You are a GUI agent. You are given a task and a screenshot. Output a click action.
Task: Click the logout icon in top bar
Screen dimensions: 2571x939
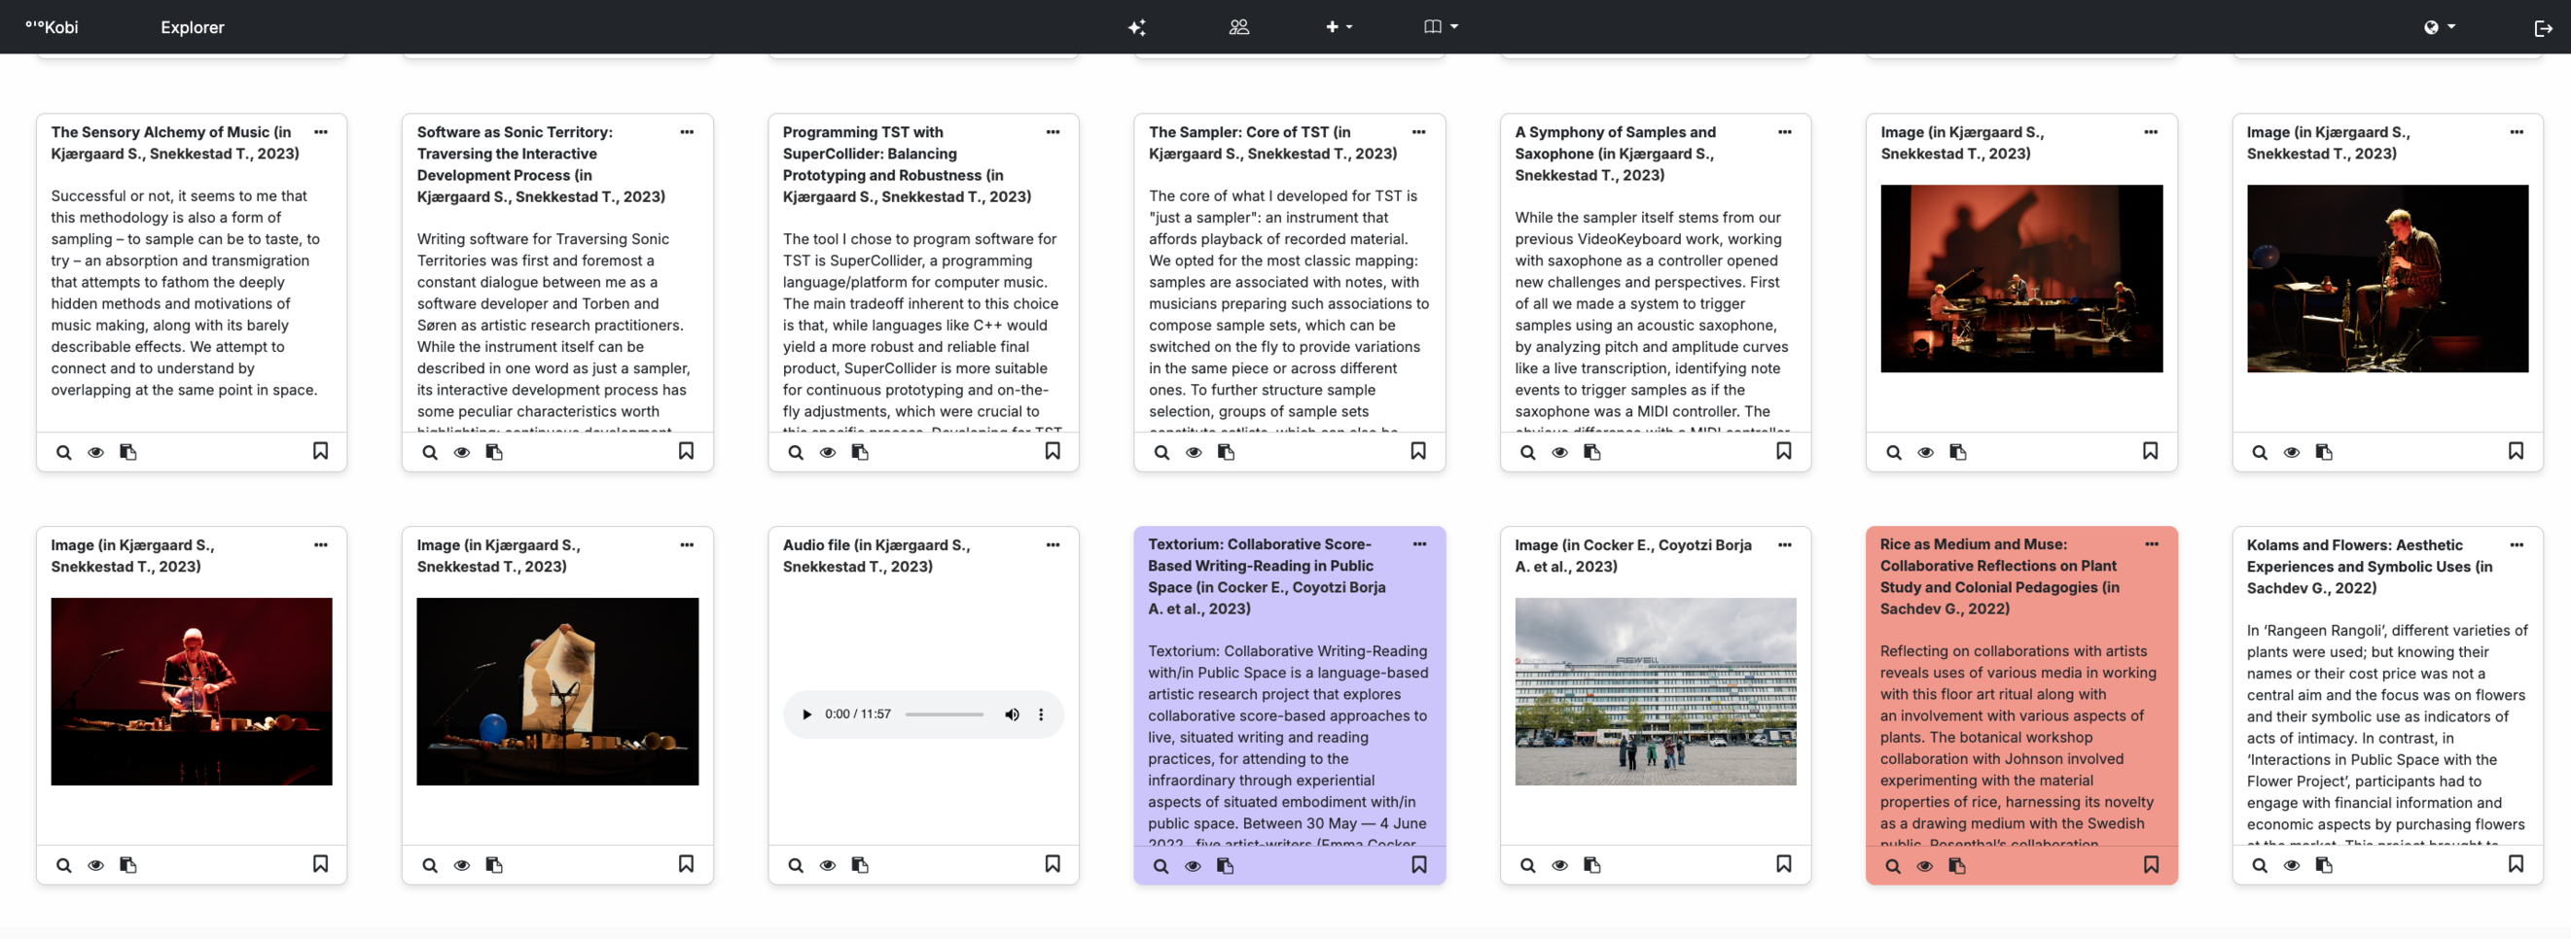point(2542,28)
